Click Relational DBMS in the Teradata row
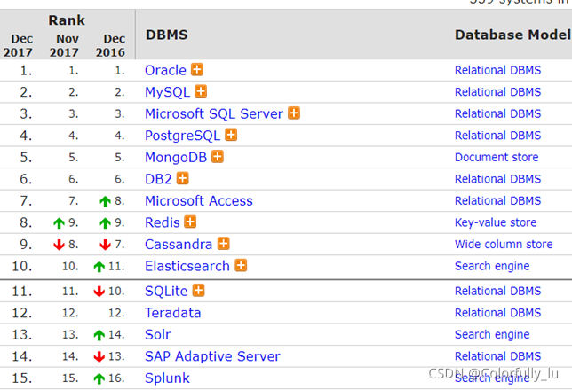 click(497, 313)
